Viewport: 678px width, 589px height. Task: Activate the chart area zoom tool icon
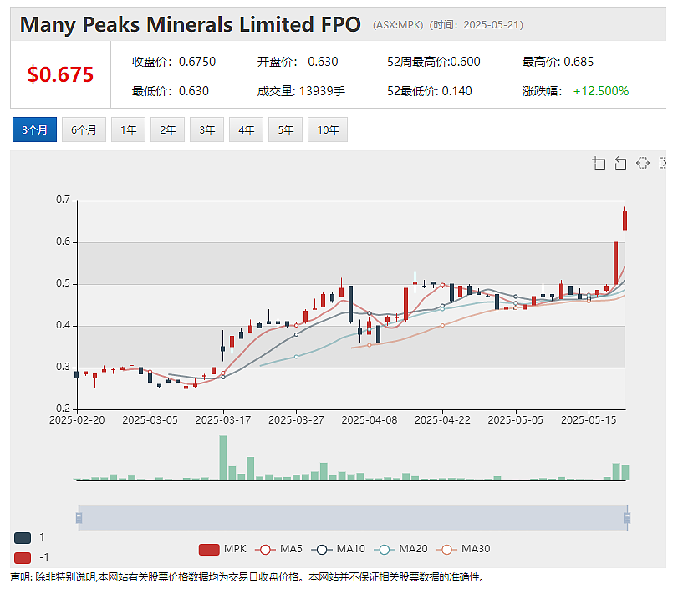[599, 163]
